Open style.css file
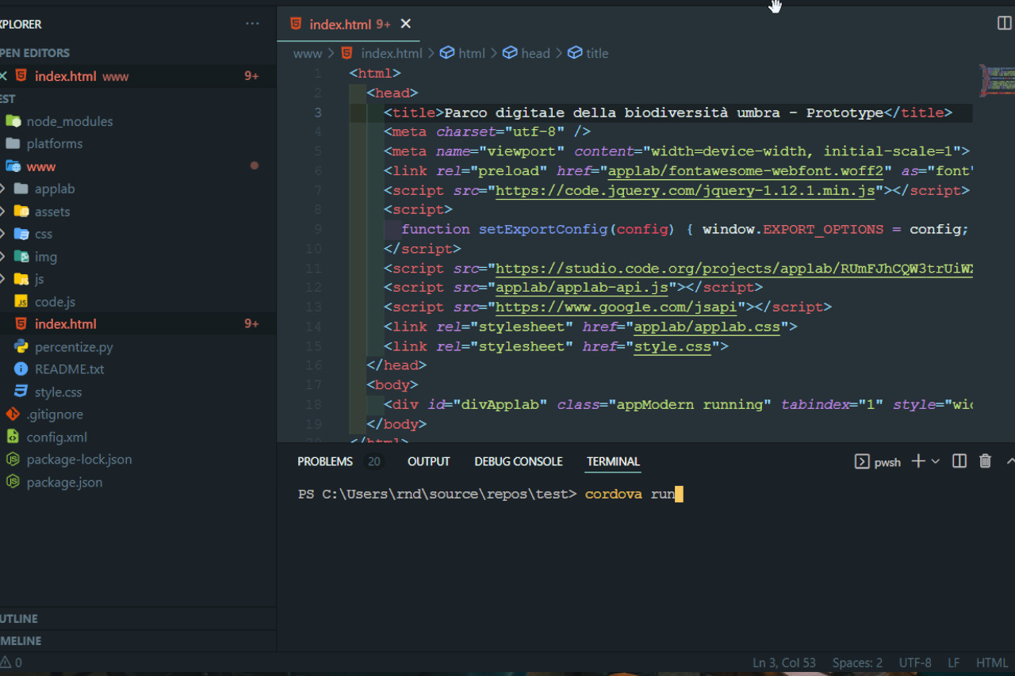Viewport: 1015px width, 676px height. point(58,392)
